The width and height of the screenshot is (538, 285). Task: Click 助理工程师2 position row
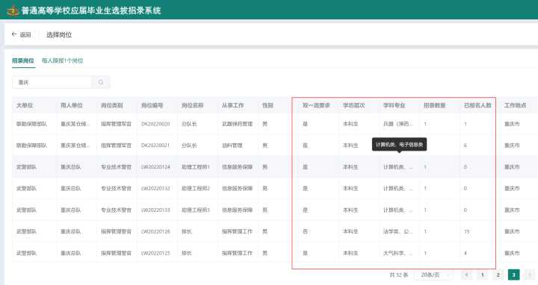[275, 189]
